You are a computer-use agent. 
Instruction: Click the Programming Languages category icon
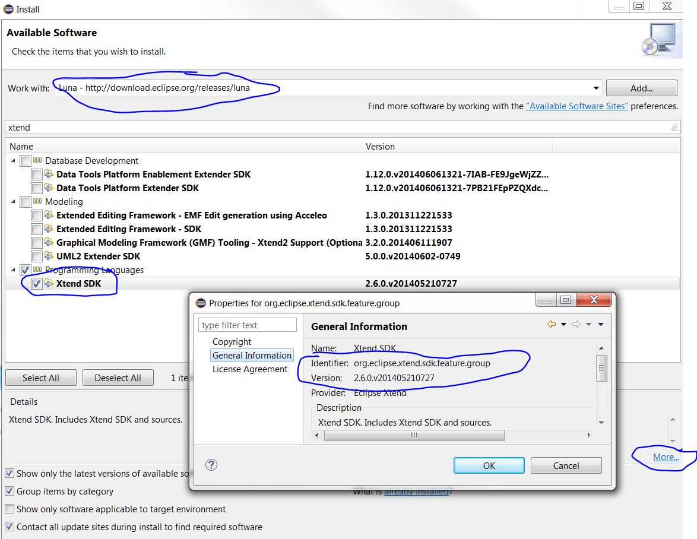37,269
